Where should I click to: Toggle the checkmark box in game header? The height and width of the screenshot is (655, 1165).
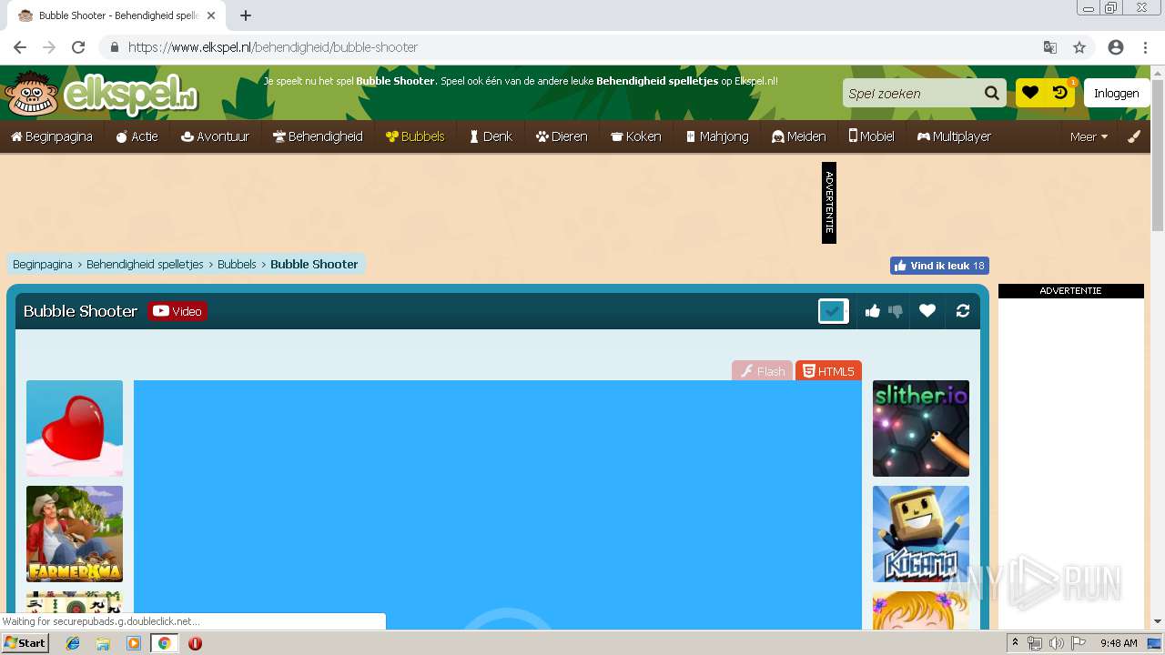(x=833, y=311)
